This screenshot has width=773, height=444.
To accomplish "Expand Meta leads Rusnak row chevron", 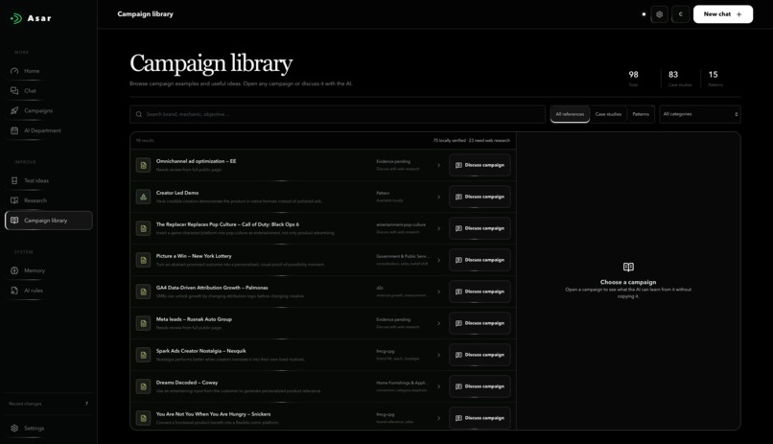I will click(x=438, y=323).
